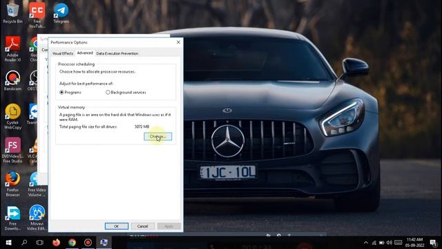442x249 pixels.
Task: Open Task View on the taskbar
Action: [x=40, y=243]
